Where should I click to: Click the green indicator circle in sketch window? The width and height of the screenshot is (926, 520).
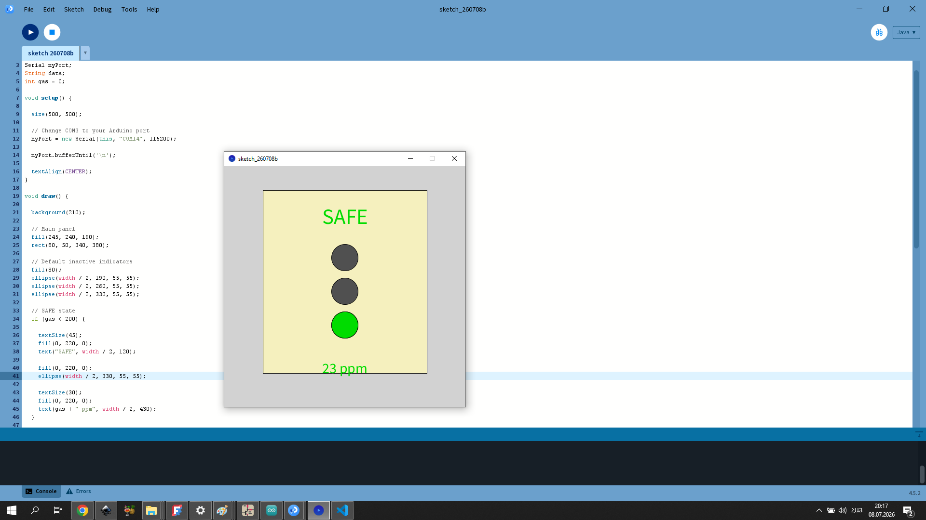(x=345, y=325)
